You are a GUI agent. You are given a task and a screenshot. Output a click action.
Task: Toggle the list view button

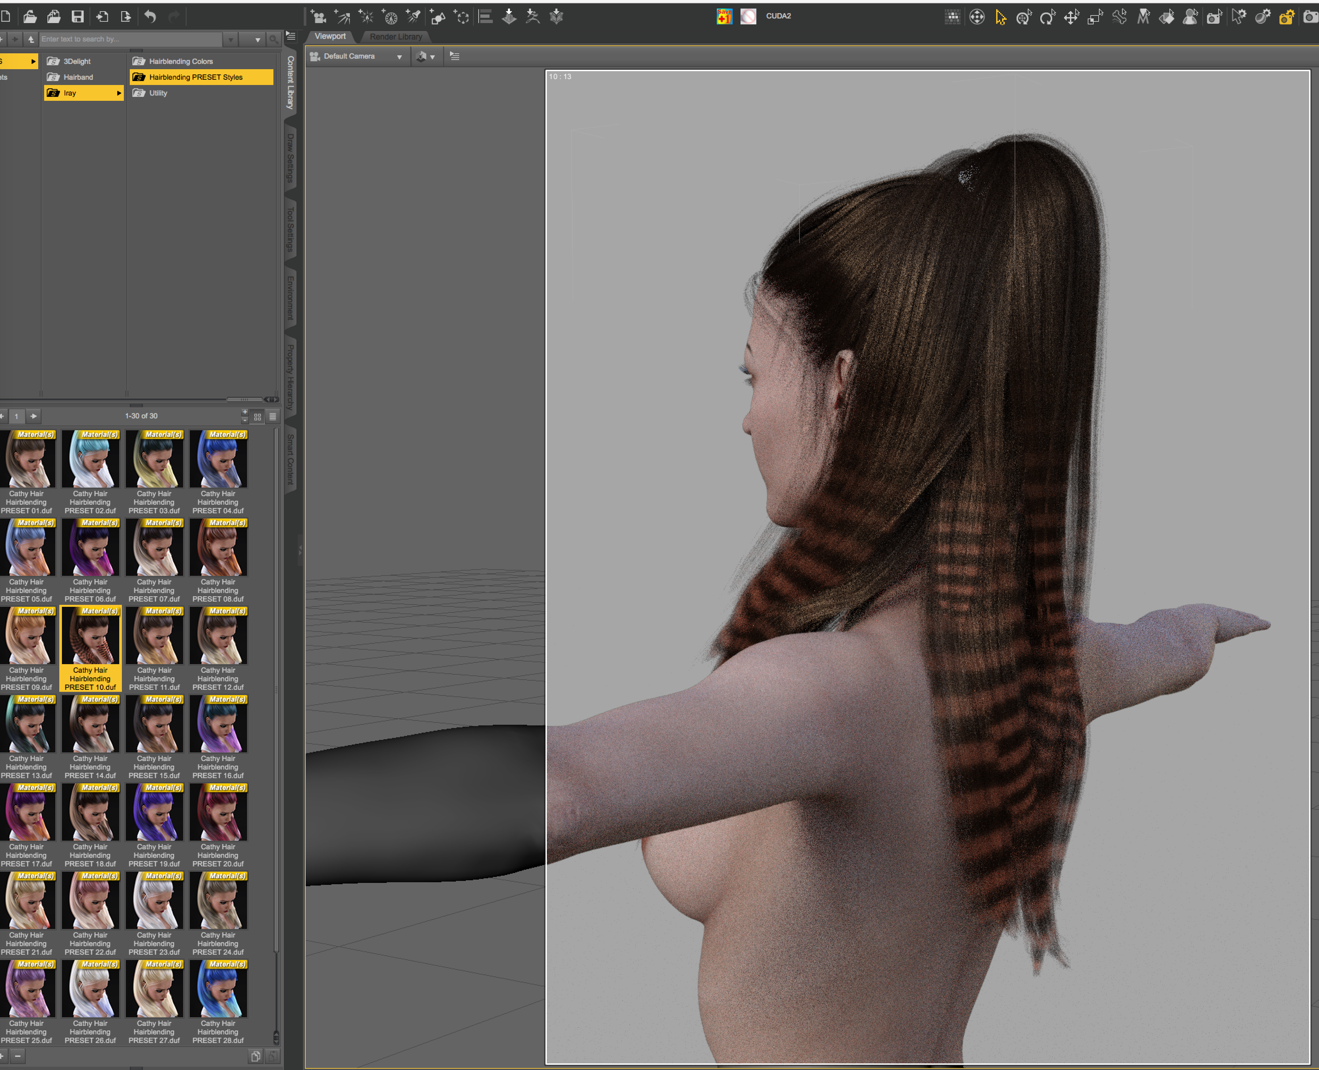pyautogui.click(x=272, y=417)
